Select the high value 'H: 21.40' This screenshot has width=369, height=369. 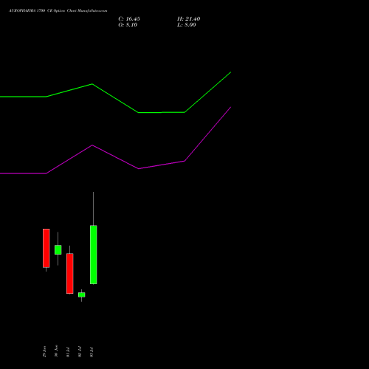point(189,19)
